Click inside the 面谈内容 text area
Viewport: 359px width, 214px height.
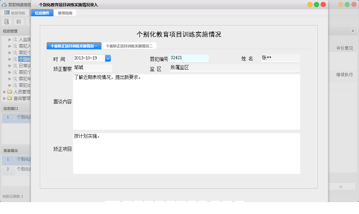[x=187, y=102]
